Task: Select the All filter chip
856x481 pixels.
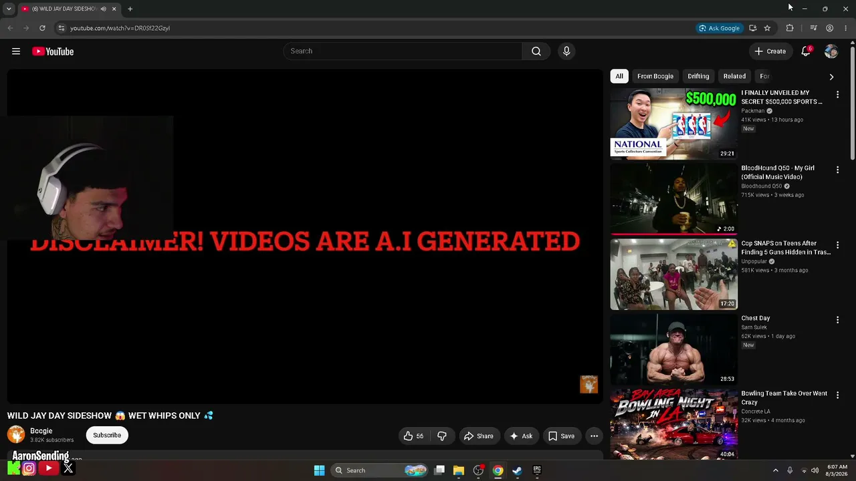Action: pos(619,76)
